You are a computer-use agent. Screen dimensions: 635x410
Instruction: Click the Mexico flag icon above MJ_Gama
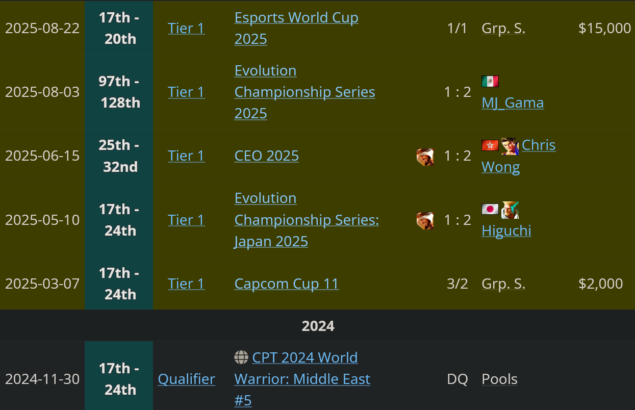click(x=490, y=82)
